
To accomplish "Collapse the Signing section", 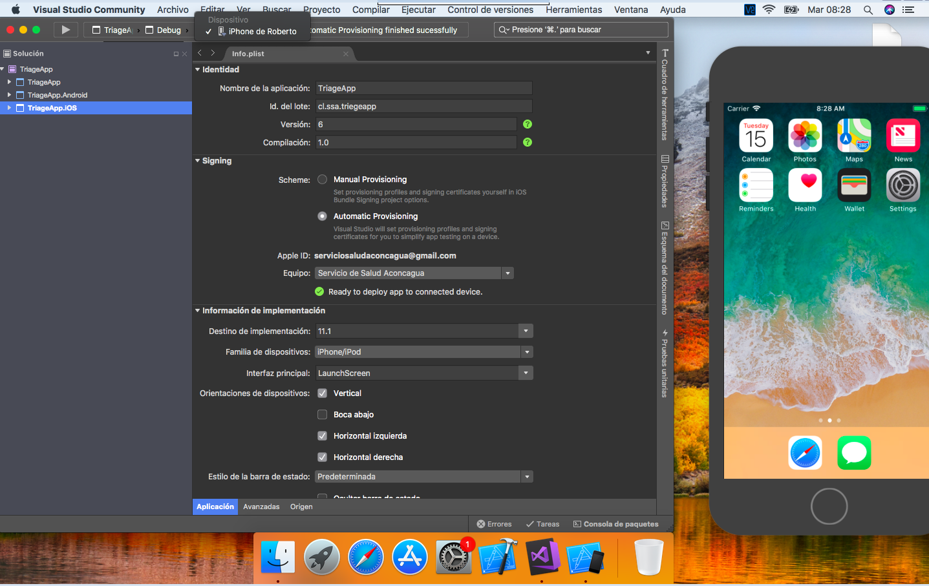I will pos(198,161).
